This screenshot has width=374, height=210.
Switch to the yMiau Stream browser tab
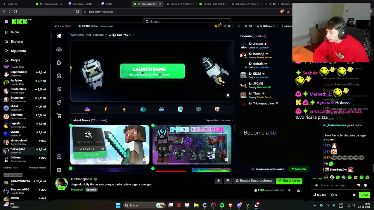(49, 4)
